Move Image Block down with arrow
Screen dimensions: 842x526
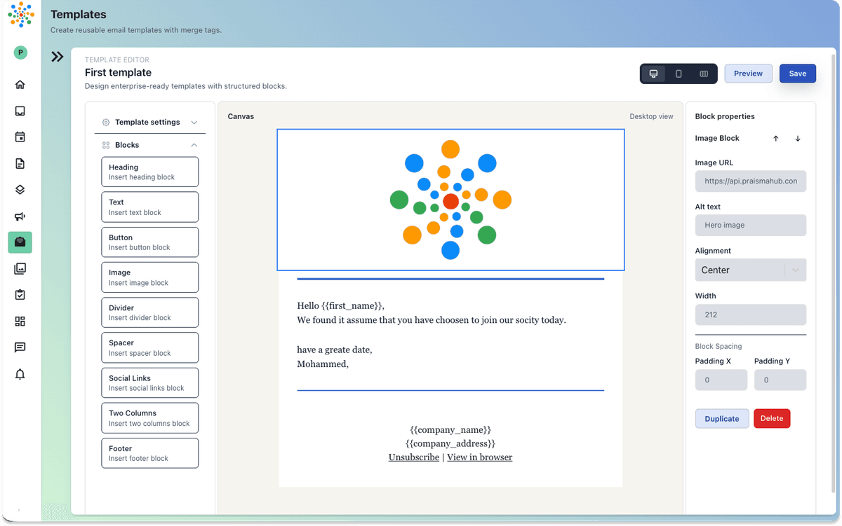pyautogui.click(x=798, y=139)
